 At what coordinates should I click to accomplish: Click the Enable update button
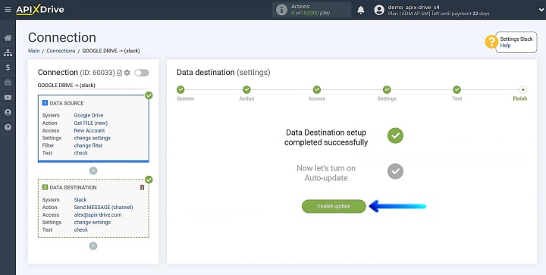click(x=334, y=206)
